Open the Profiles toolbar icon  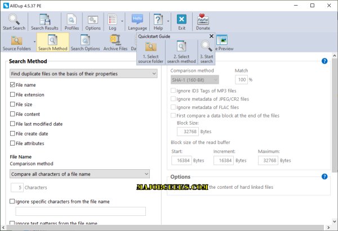[x=72, y=20]
